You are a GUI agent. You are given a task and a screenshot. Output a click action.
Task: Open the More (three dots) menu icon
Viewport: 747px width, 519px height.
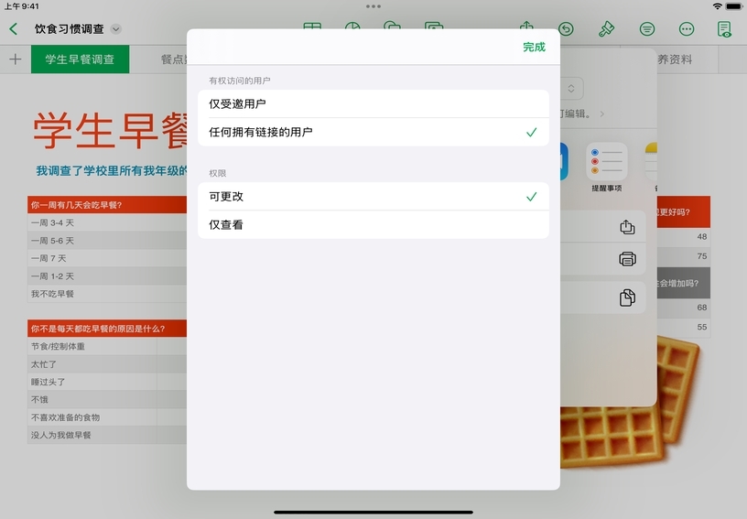tap(687, 29)
